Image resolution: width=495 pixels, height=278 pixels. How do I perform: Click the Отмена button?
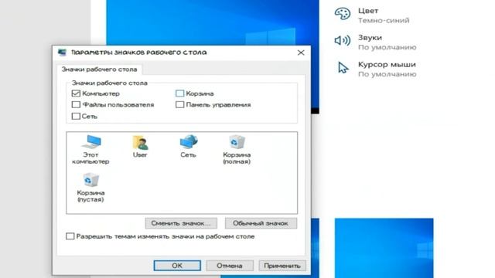[x=230, y=266]
